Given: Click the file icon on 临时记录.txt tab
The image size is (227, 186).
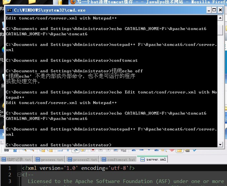Looking at the screenshot, I should pyautogui.click(x=4, y=159).
